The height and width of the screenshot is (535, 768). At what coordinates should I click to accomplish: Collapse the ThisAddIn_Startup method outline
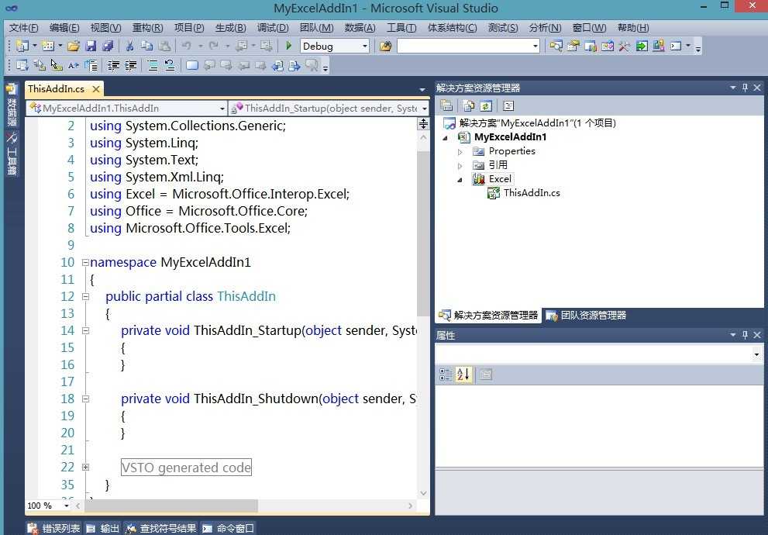(x=85, y=330)
